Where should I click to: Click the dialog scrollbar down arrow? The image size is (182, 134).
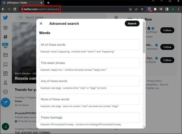coord(144,127)
